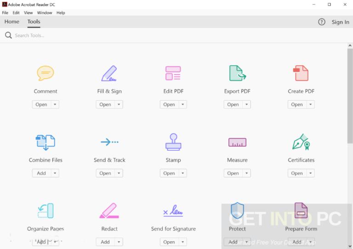The height and width of the screenshot is (249, 353).
Task: Click the scrollbar up arrow
Action: (x=350, y=45)
